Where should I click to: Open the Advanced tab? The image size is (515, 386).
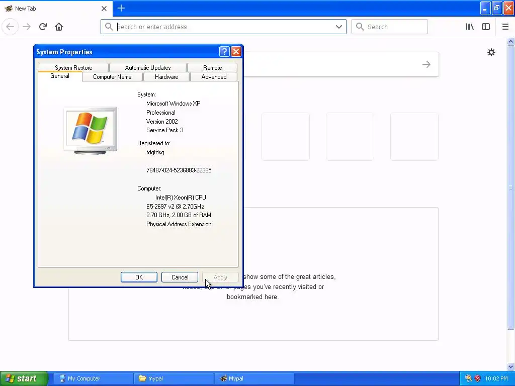pyautogui.click(x=214, y=77)
